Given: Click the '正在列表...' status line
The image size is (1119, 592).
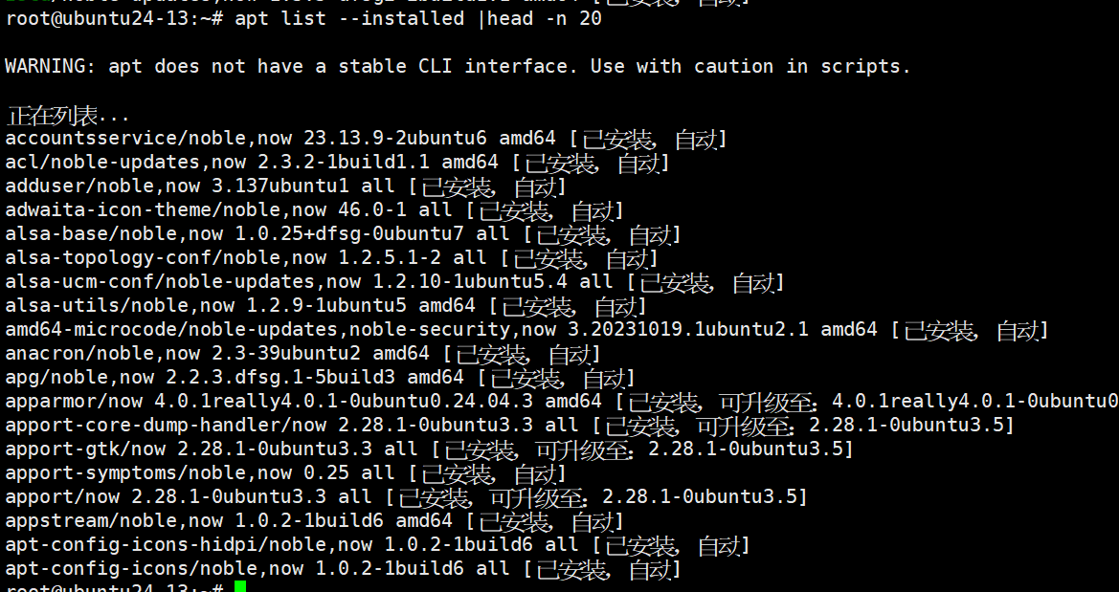Looking at the screenshot, I should (x=67, y=117).
